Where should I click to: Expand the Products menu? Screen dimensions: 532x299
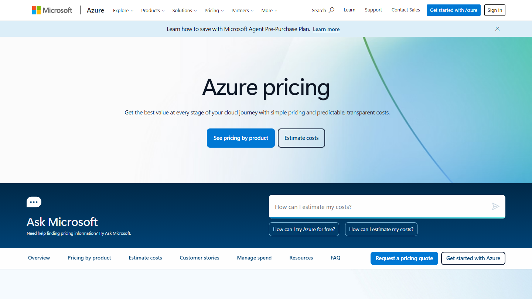153,10
